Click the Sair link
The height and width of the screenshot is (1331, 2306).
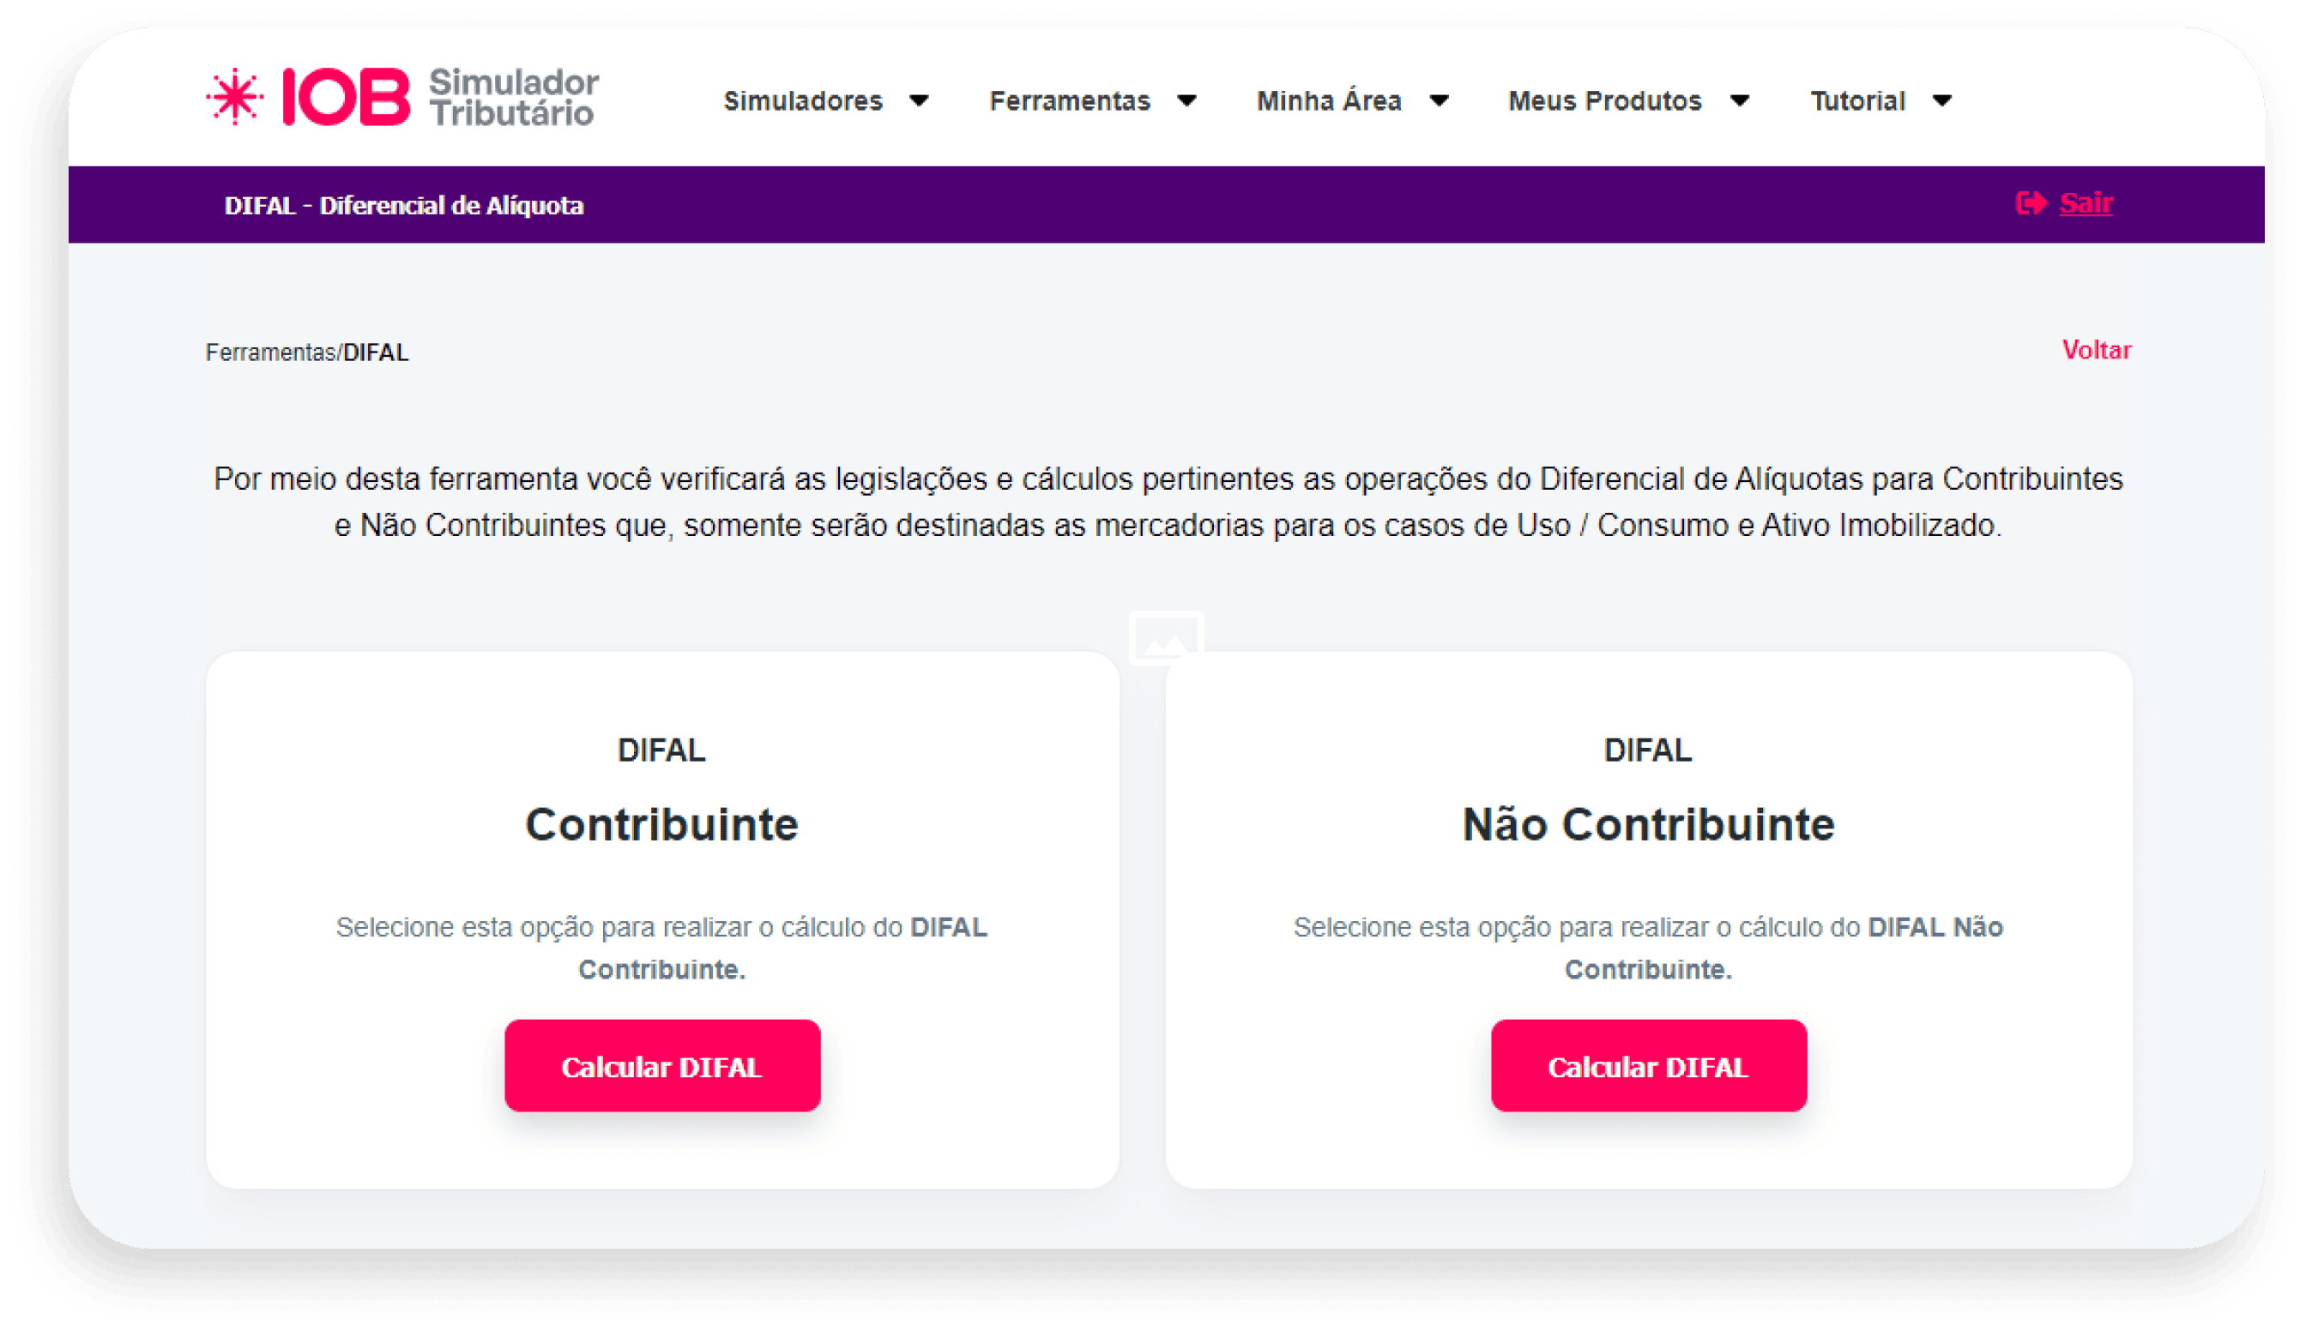[x=2086, y=203]
